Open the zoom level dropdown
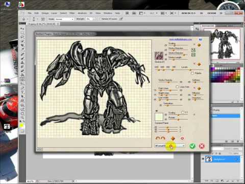This screenshot has width=245, height=184. click(x=153, y=13)
